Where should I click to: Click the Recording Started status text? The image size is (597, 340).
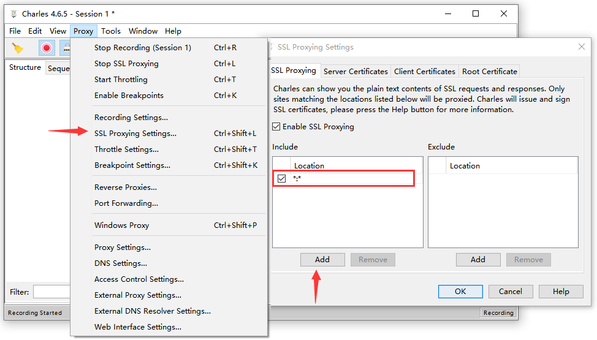pos(35,313)
